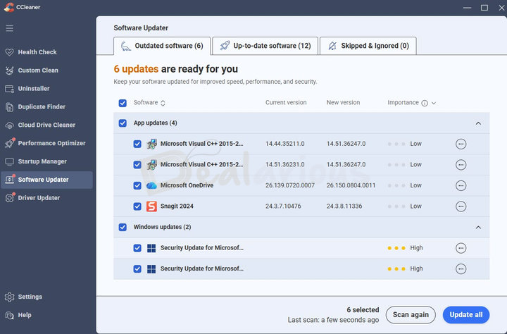The height and width of the screenshot is (334, 507).
Task: Open options for Visual C++ version 14.44.35211.0
Action: (x=461, y=144)
